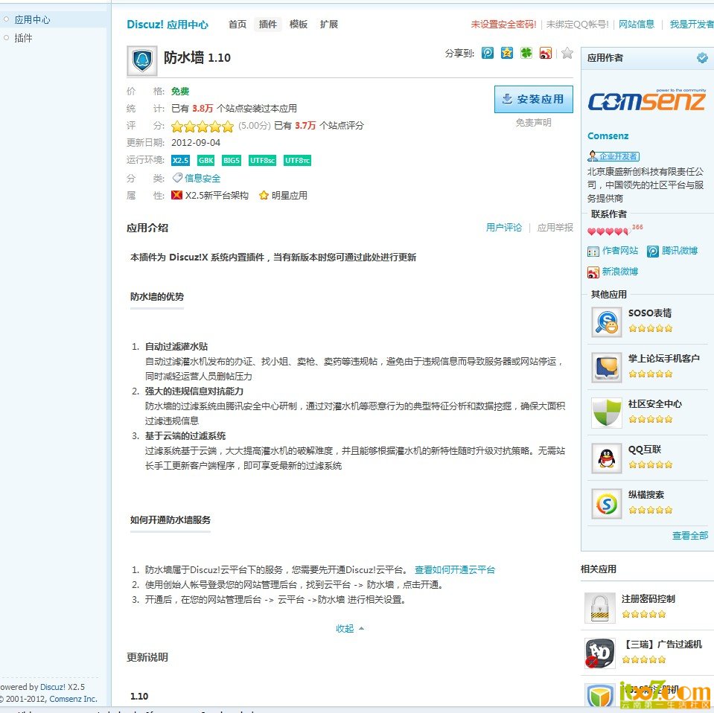
Task: Open the 纵横搜索 app icon
Action: point(607,504)
